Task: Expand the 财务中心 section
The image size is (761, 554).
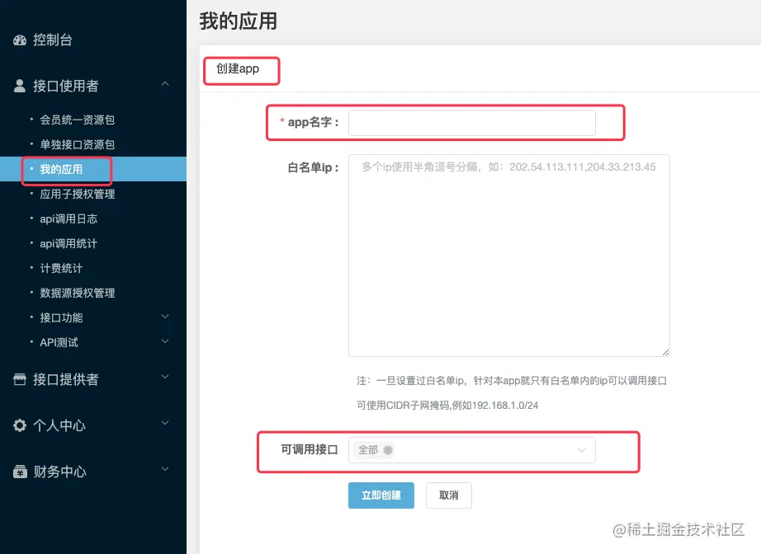Action: click(x=164, y=472)
